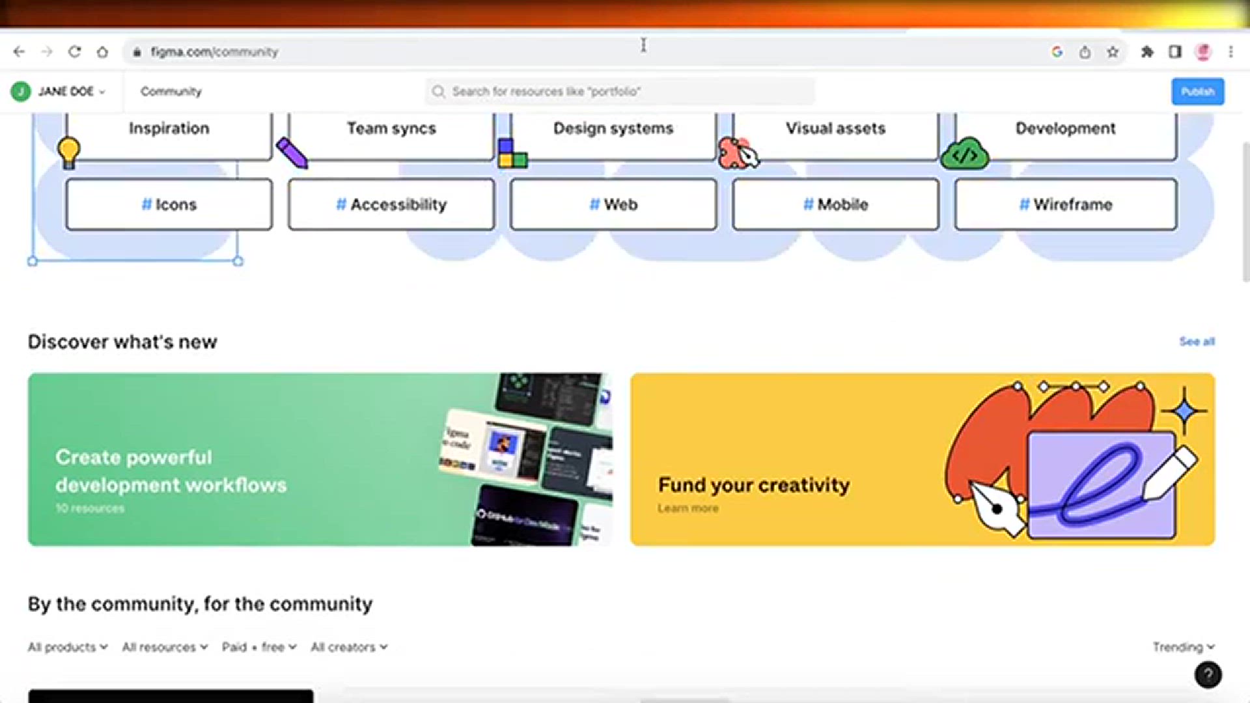
Task: Click the browser home icon
Action: [x=102, y=52]
